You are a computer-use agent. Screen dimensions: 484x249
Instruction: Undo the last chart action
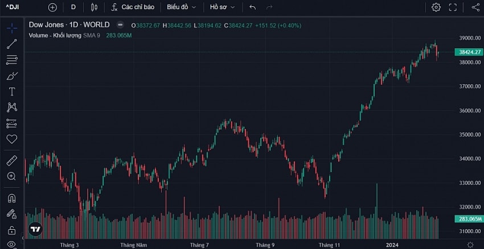[x=252, y=7]
